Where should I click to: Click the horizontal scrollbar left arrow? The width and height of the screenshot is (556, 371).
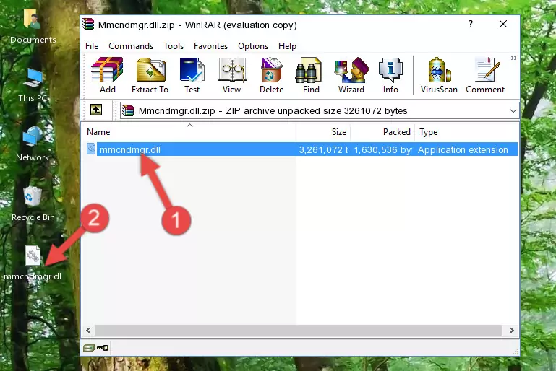click(88, 330)
